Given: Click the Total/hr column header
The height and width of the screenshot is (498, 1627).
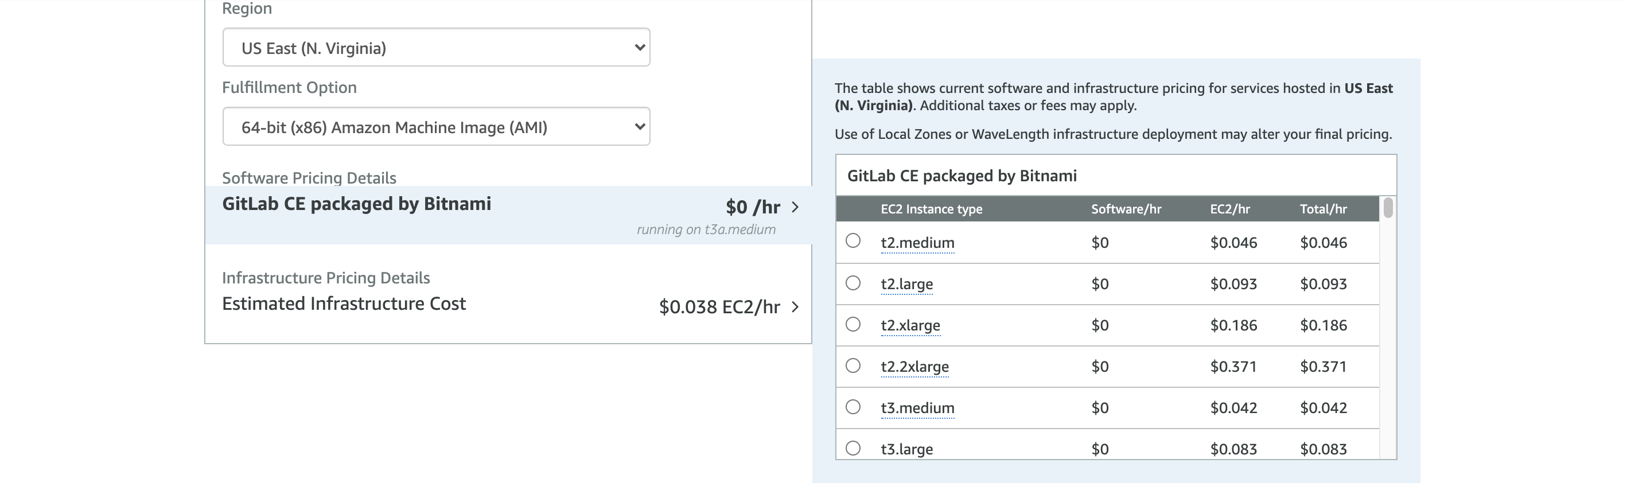Looking at the screenshot, I should coord(1323,209).
